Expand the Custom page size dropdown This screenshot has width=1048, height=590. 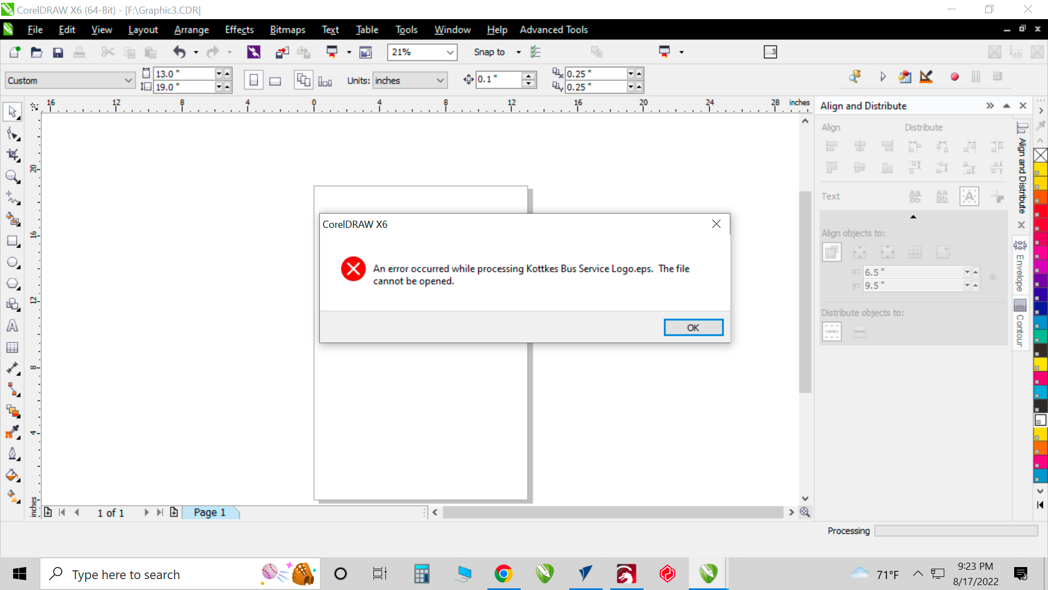click(128, 81)
